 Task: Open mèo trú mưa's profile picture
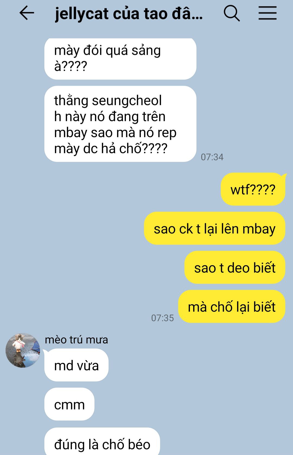tap(23, 350)
